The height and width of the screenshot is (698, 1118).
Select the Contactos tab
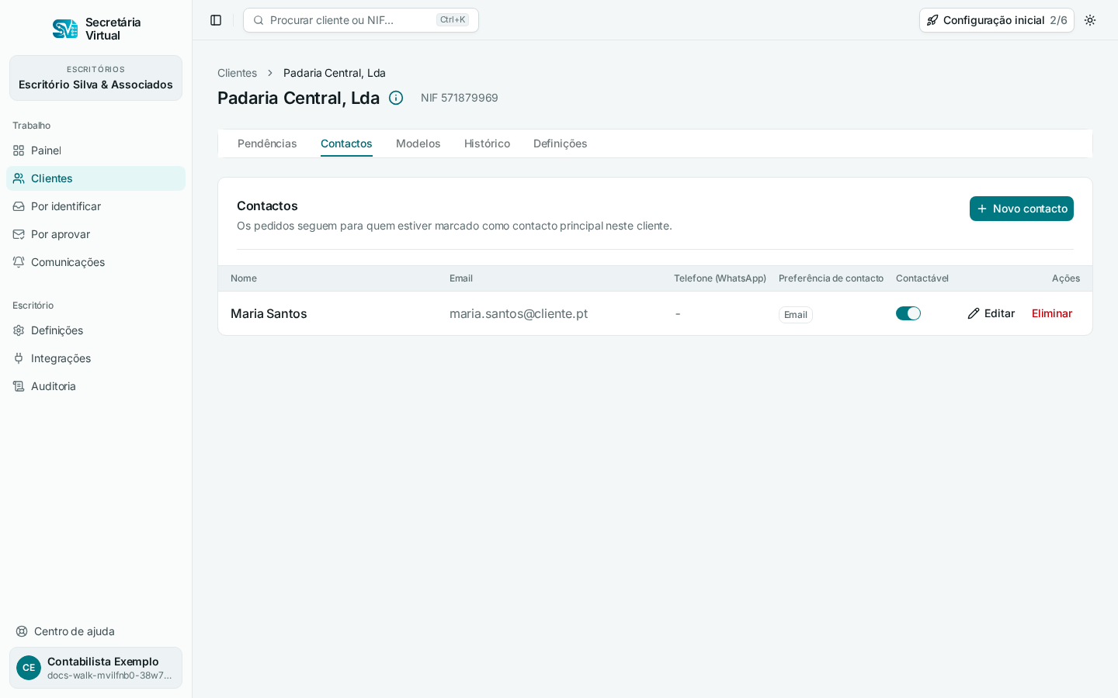[346, 143]
